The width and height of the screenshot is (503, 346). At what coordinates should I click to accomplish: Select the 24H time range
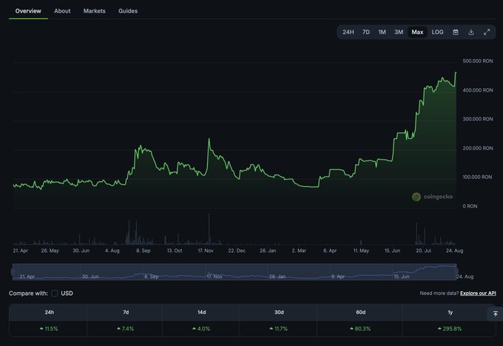pos(348,32)
